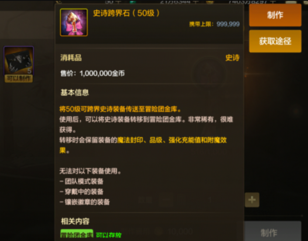Click the 史诗 rarity label
The height and width of the screenshot is (241, 308).
[x=232, y=58]
